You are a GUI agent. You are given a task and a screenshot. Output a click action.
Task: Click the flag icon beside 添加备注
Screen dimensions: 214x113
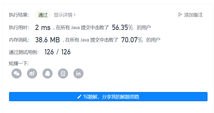coord(180,15)
